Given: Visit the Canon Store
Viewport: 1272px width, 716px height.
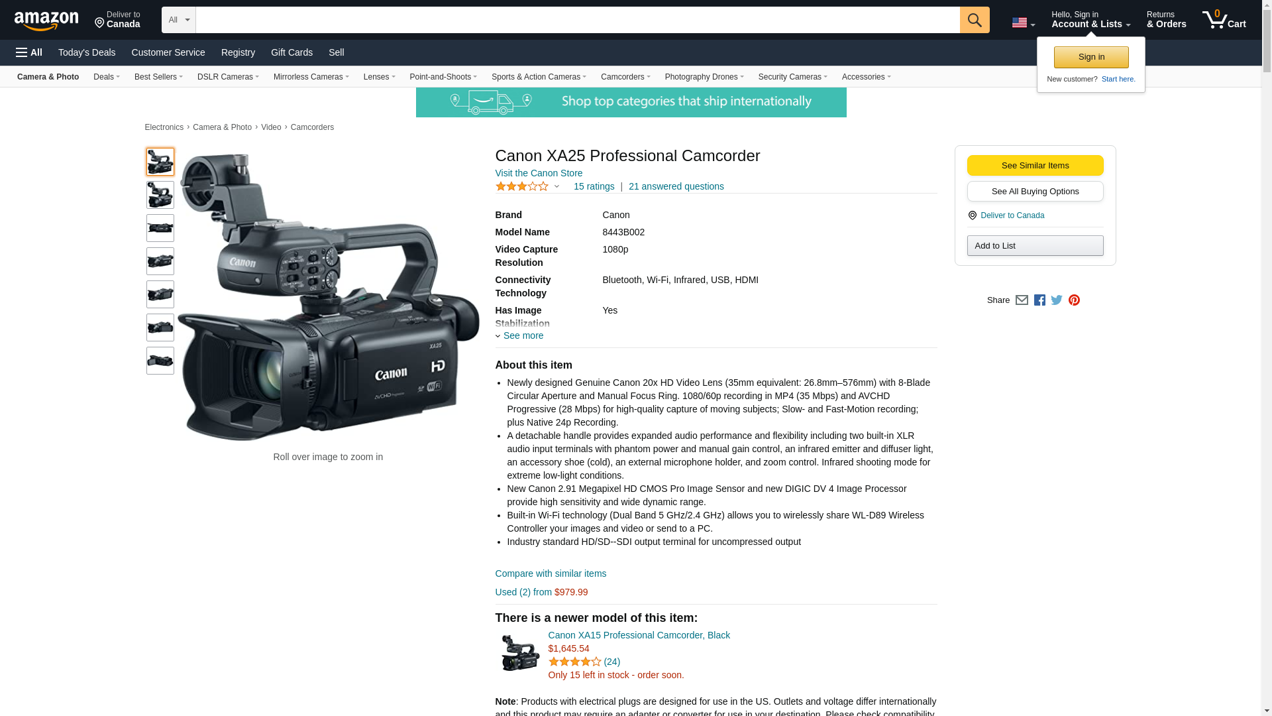Looking at the screenshot, I should point(539,173).
